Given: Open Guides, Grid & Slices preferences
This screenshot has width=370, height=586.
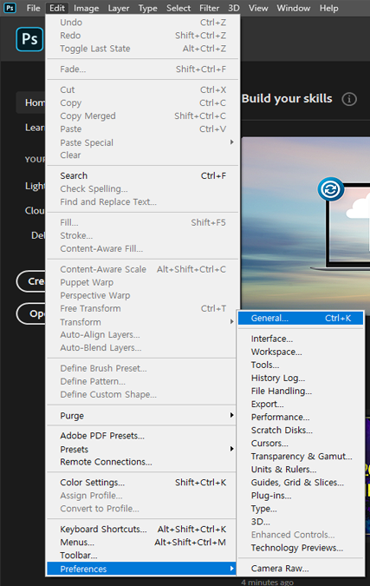Looking at the screenshot, I should (301, 483).
